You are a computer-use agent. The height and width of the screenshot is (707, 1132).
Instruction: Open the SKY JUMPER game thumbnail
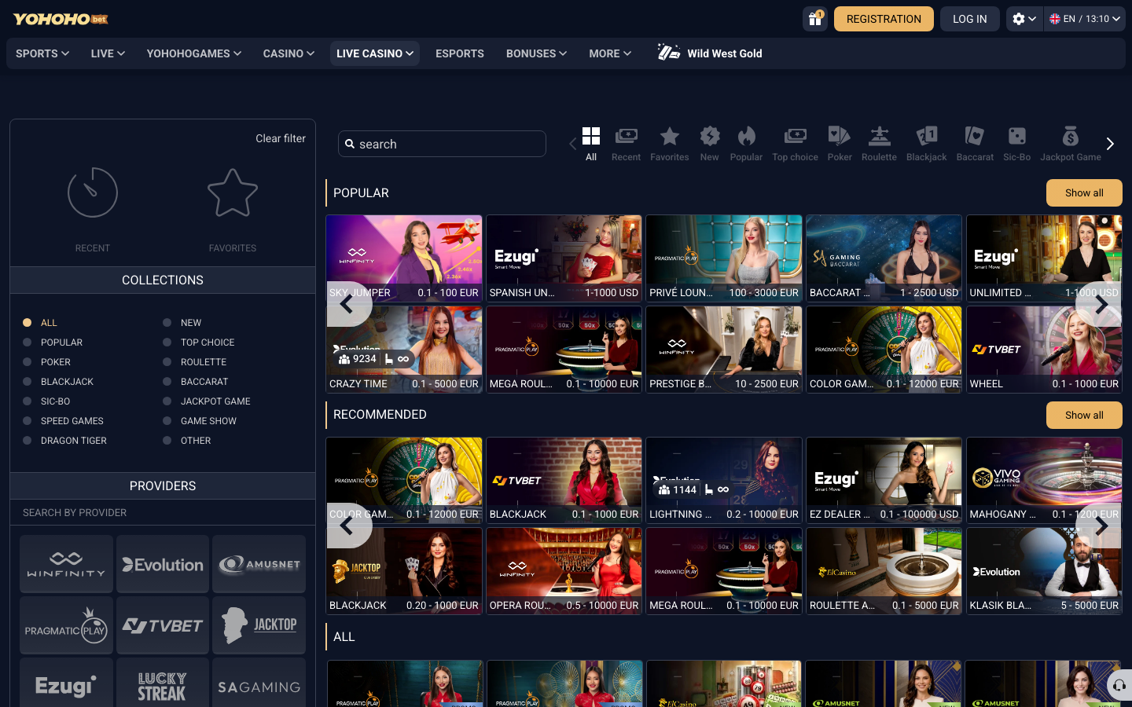pos(404,258)
